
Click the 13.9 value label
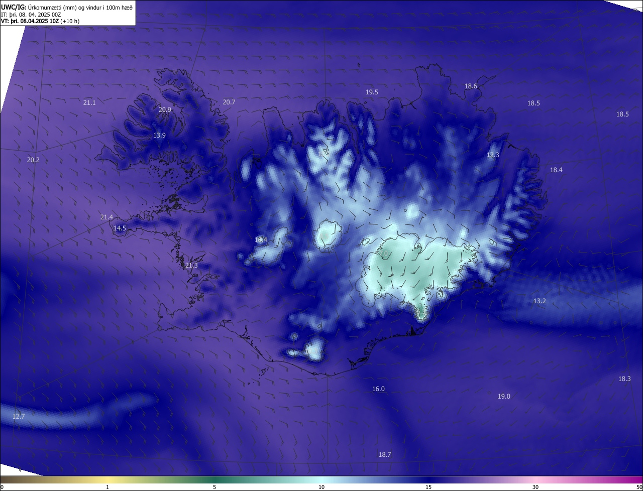[159, 136]
